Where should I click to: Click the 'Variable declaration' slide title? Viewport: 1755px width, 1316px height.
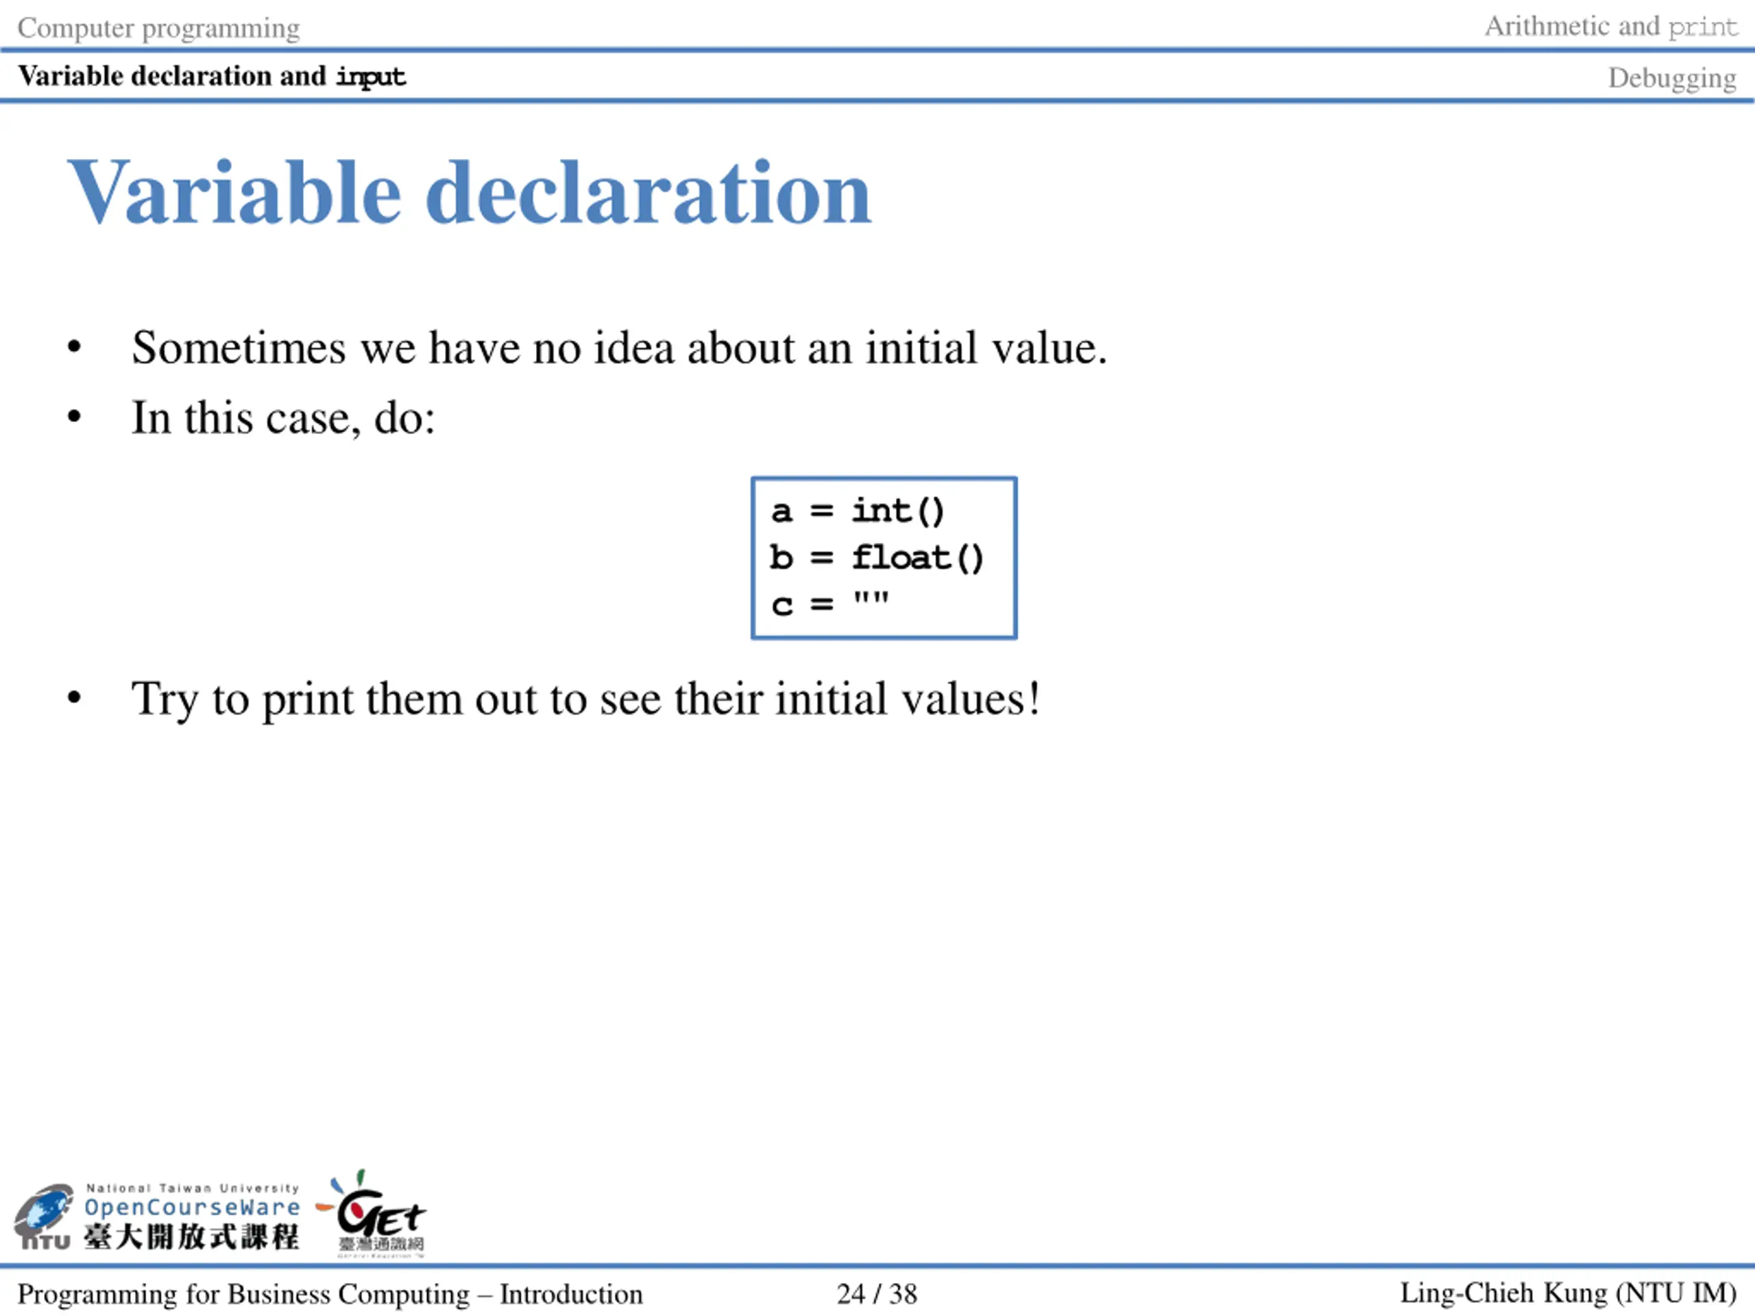[470, 193]
